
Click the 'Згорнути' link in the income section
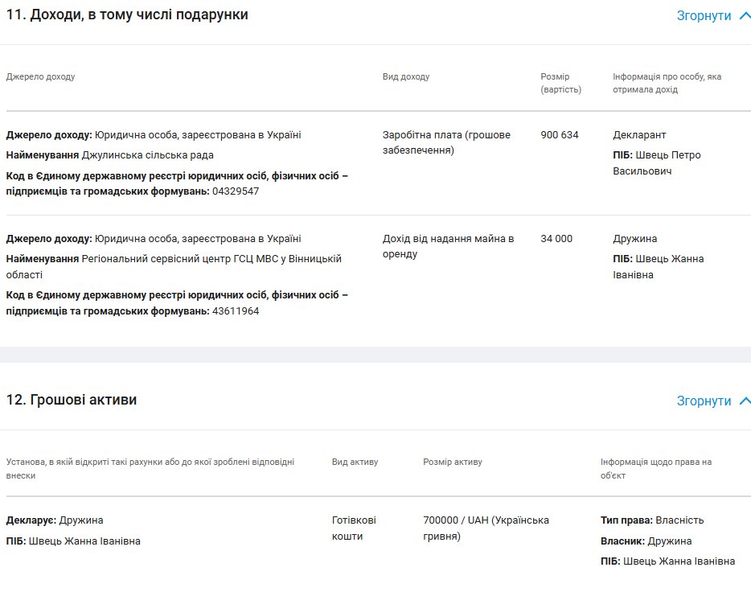[704, 16]
